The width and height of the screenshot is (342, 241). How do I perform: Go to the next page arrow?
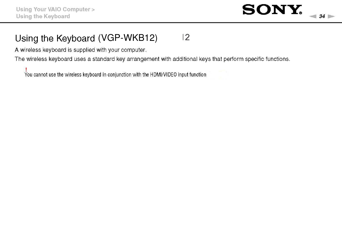(x=331, y=17)
